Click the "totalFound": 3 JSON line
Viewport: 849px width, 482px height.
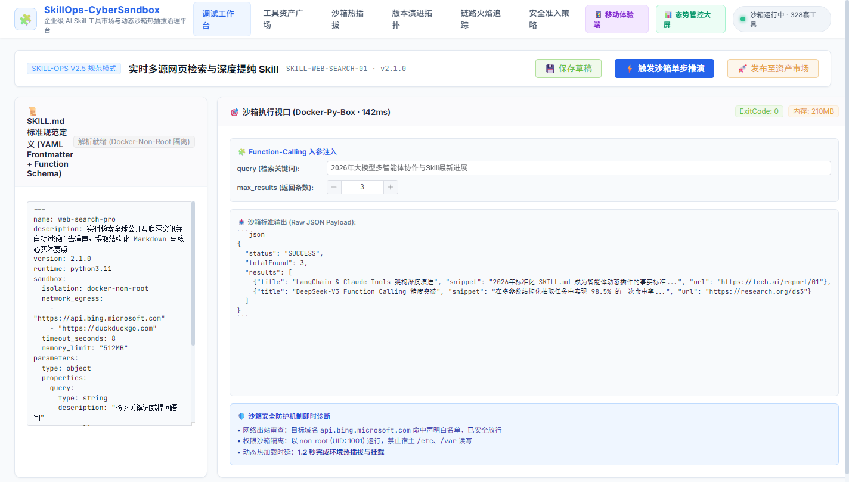(277, 263)
